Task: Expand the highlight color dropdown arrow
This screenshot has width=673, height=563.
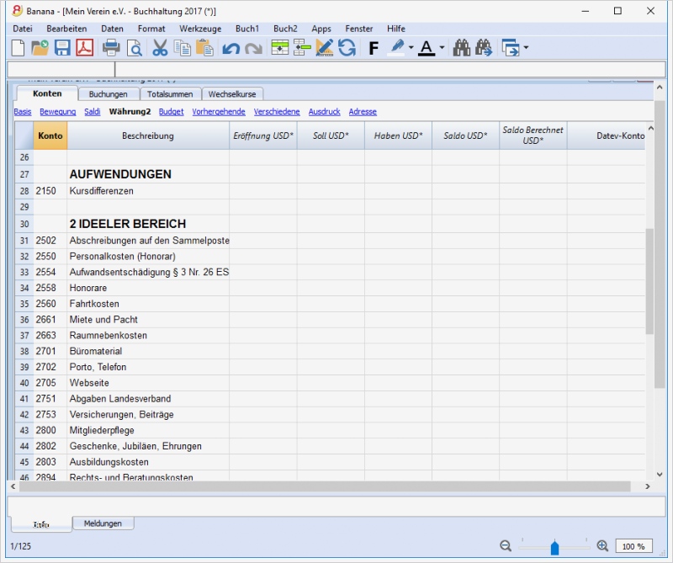Action: [411, 48]
